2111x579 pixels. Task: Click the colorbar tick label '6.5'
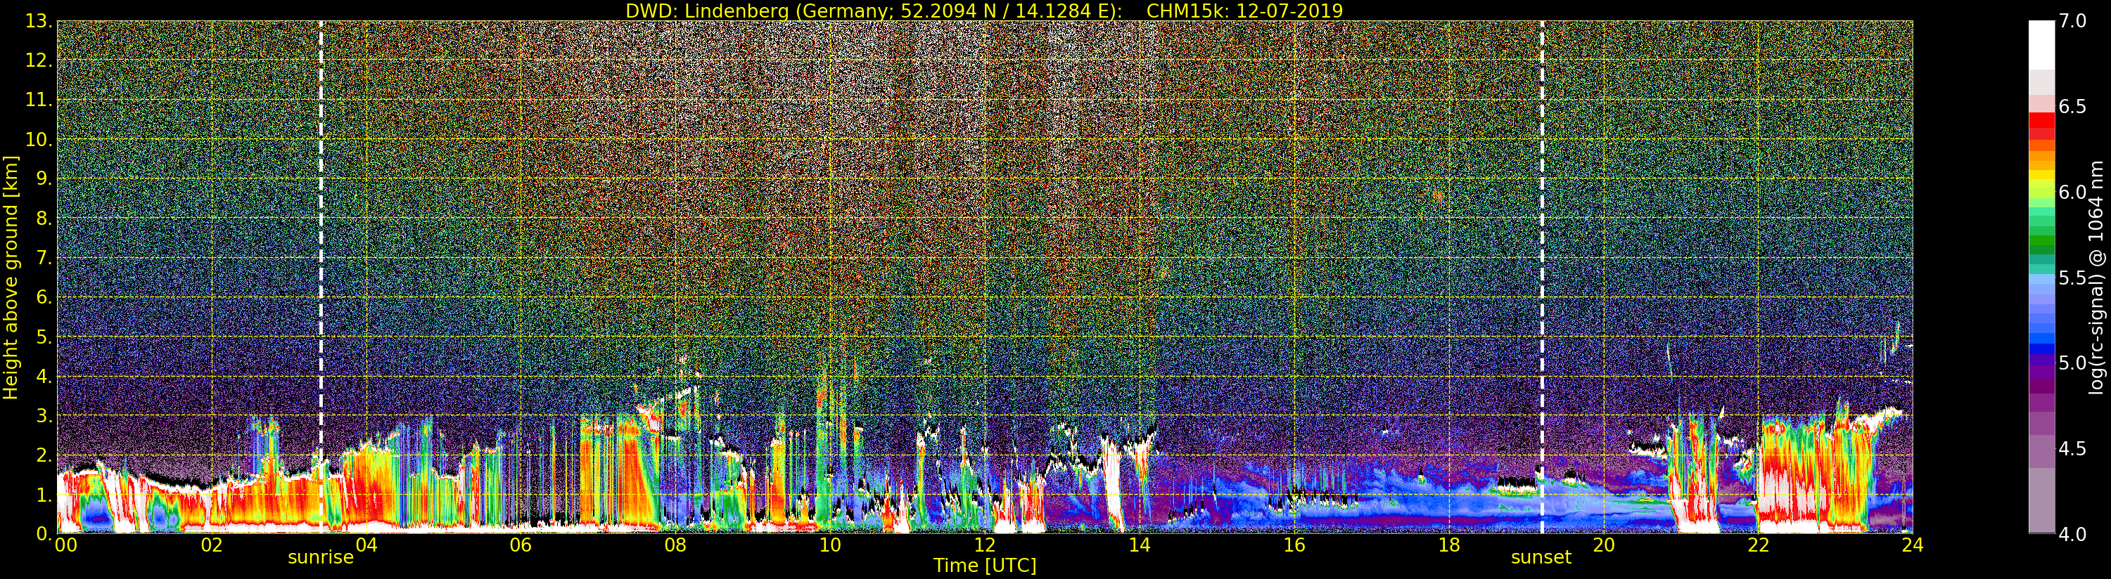point(2072,107)
